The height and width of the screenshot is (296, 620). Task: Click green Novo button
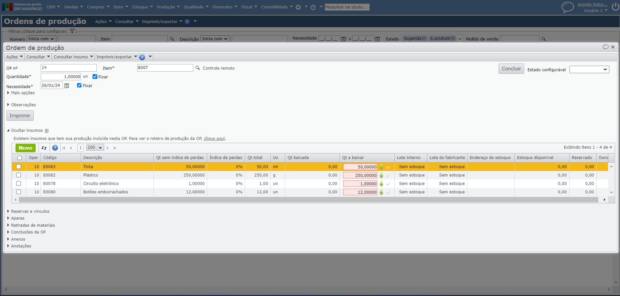[26, 148]
